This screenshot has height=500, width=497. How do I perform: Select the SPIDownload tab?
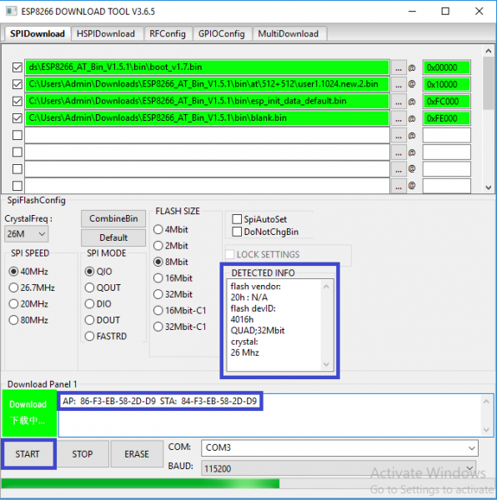[x=38, y=33]
